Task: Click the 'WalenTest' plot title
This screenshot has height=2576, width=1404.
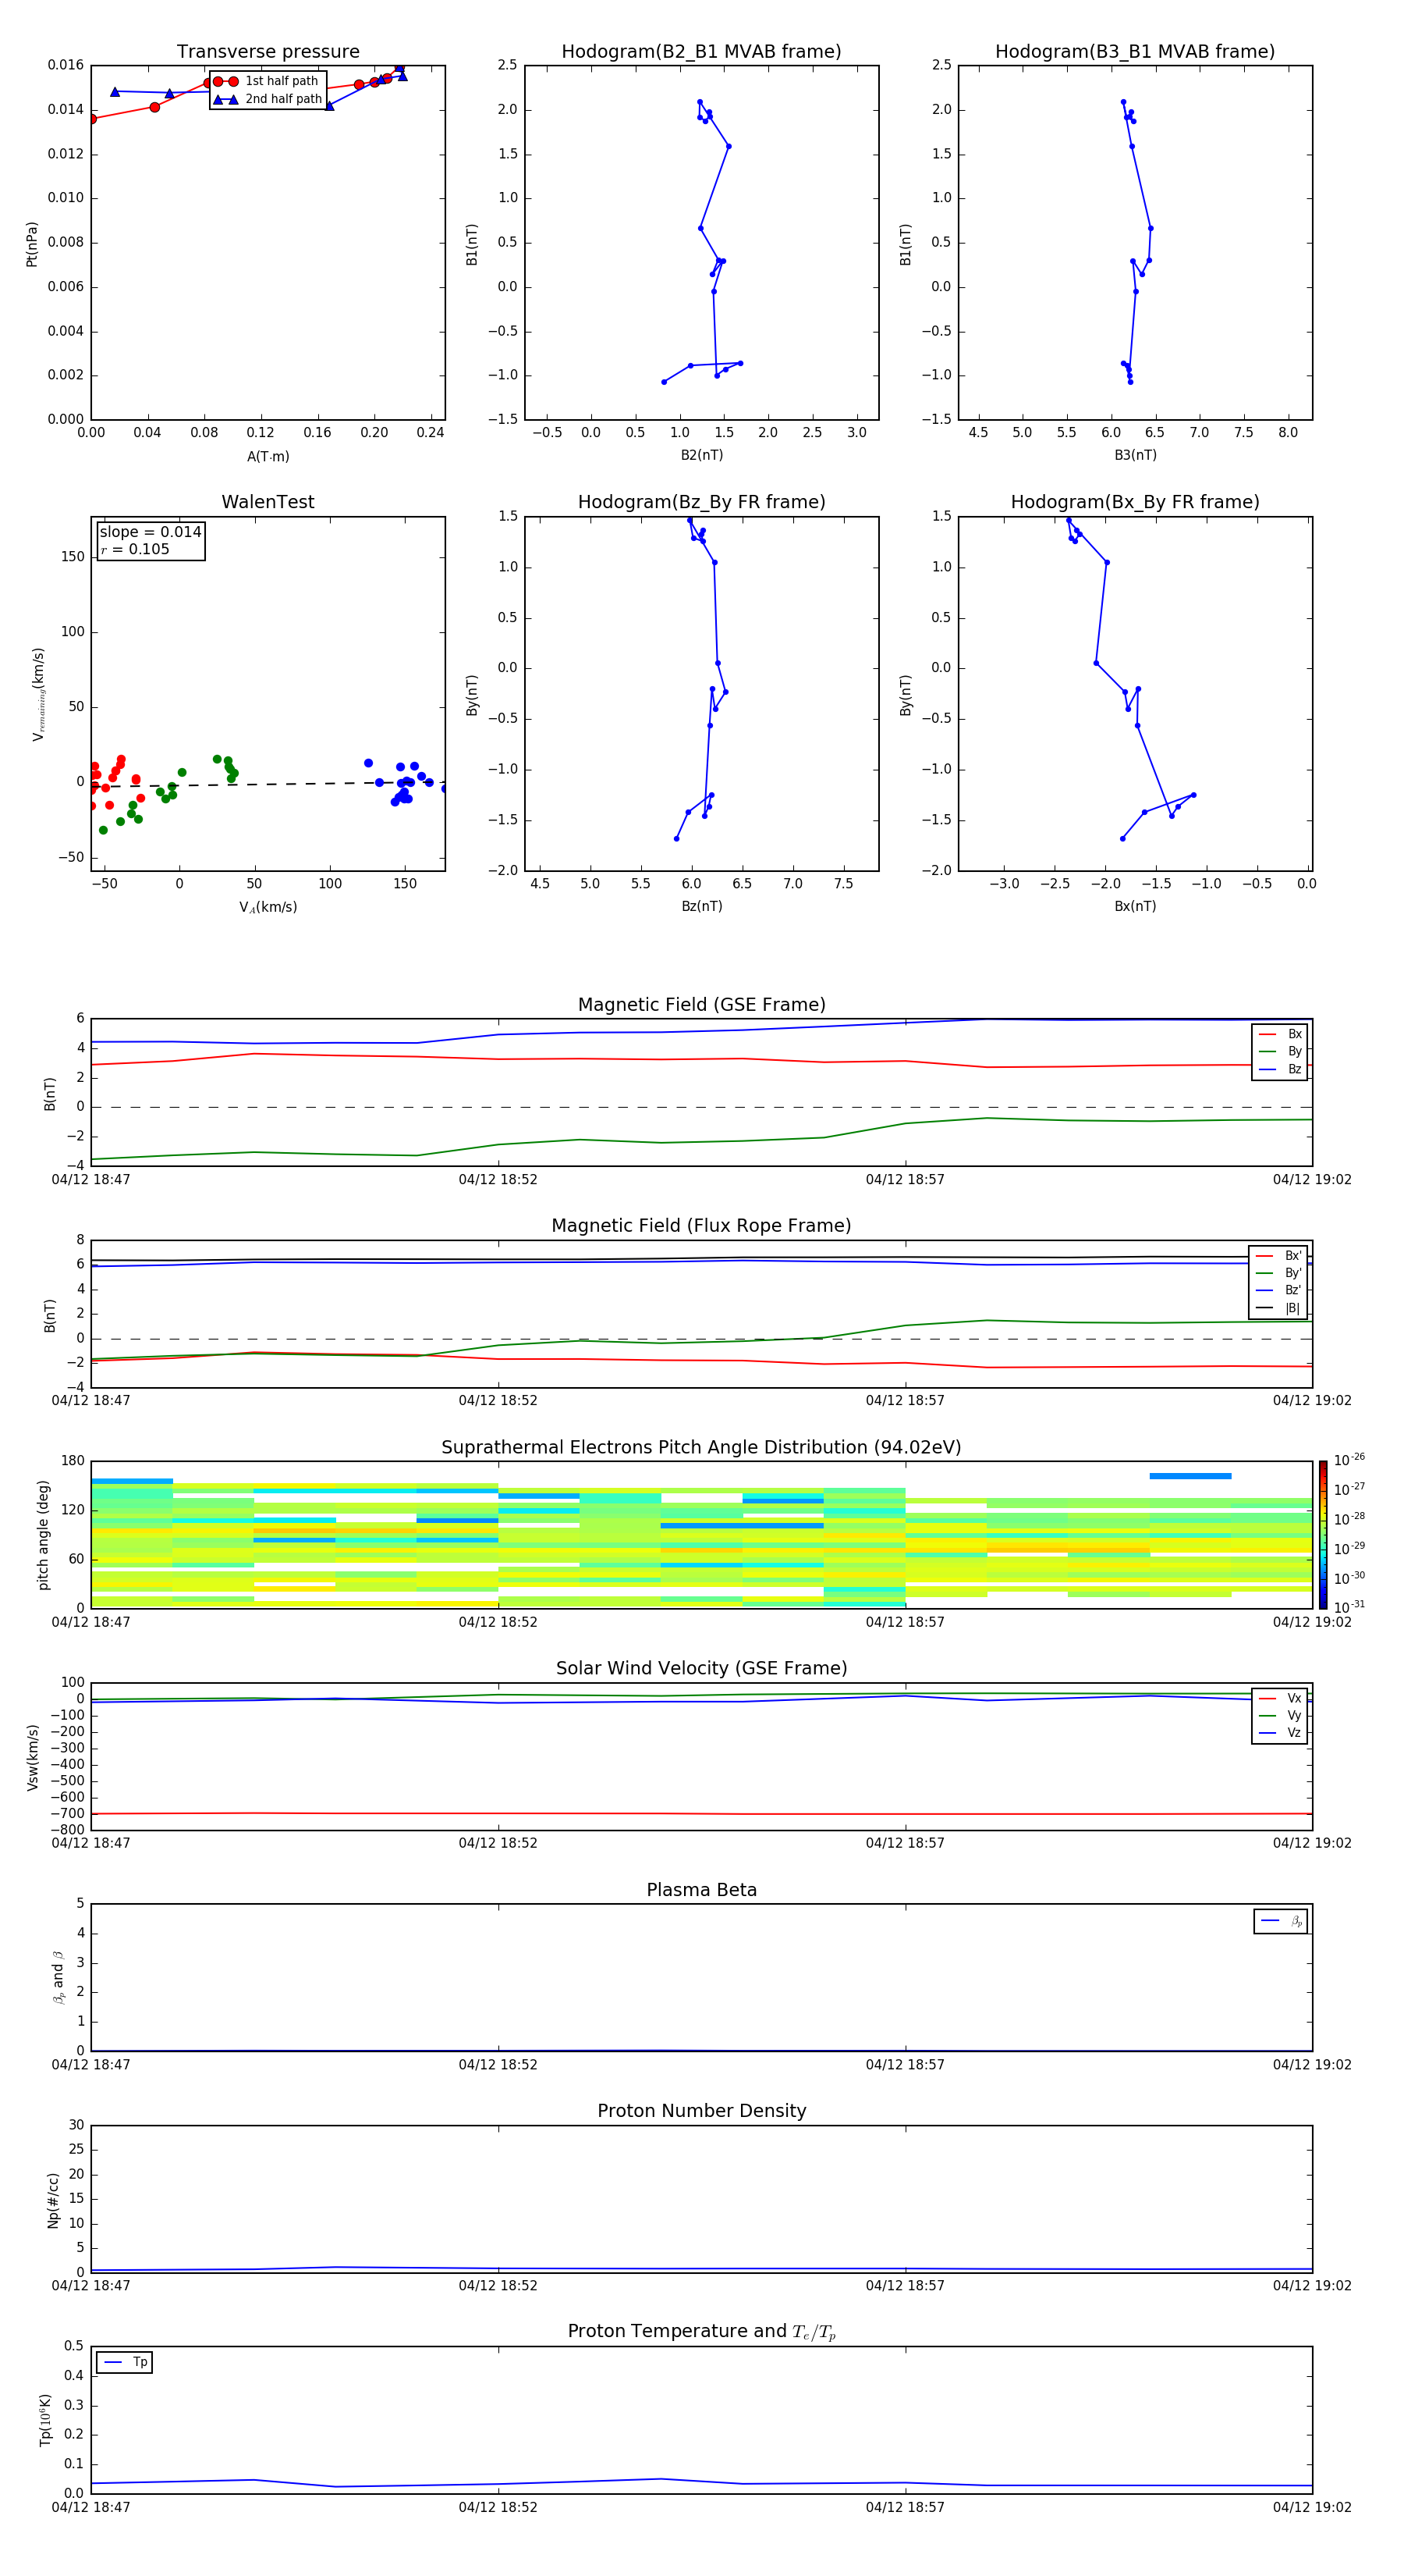Action: 268,502
